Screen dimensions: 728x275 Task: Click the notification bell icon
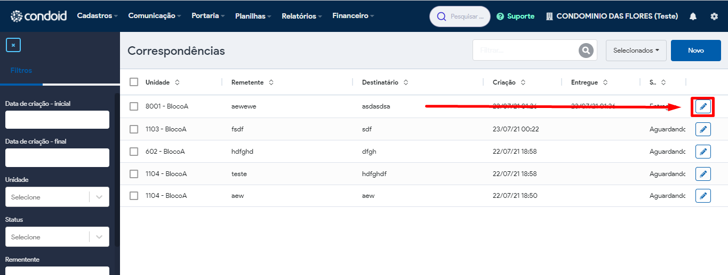coord(693,16)
